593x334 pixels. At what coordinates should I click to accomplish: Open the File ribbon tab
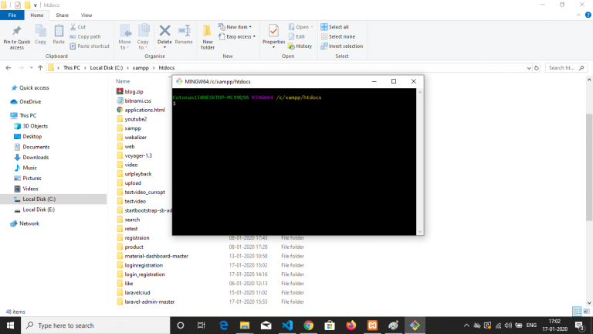(12, 15)
